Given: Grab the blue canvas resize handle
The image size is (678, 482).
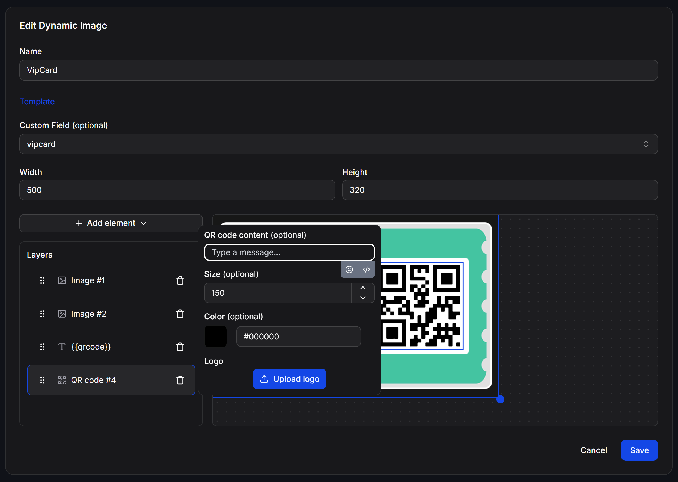Looking at the screenshot, I should (x=500, y=399).
